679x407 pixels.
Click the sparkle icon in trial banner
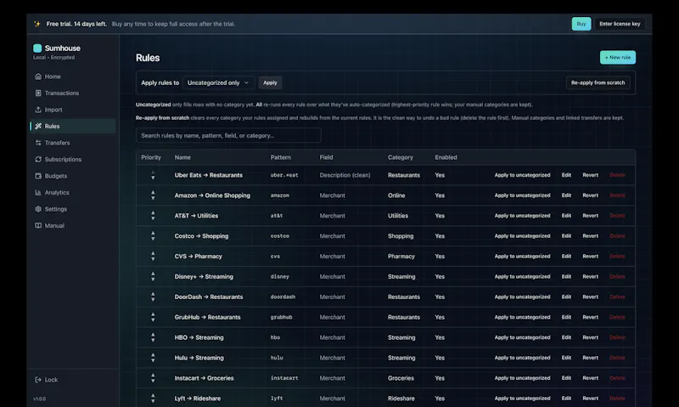coord(37,24)
